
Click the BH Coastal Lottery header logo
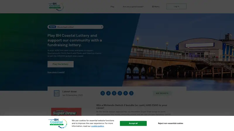(56, 7)
